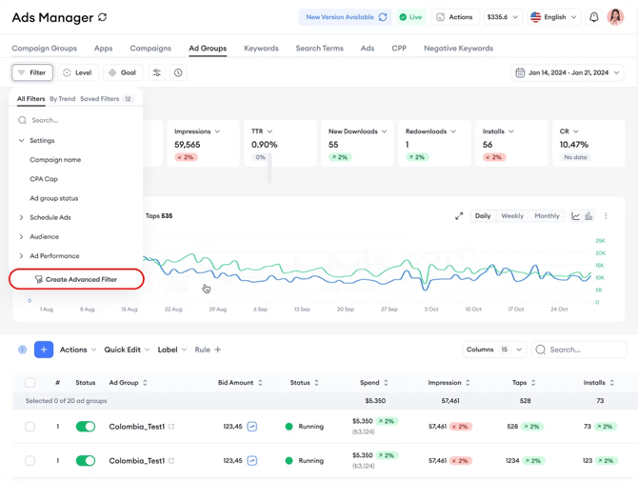Click Create Advanced Filter button
This screenshot has height=481, width=638.
pyautogui.click(x=76, y=279)
